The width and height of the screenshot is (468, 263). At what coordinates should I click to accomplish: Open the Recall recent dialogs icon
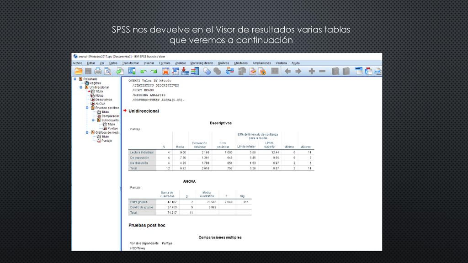132,71
